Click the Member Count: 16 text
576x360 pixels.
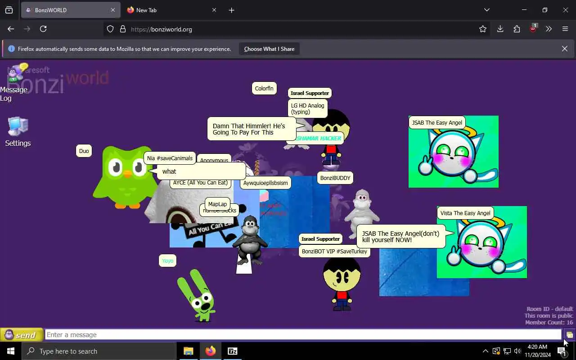click(x=549, y=322)
